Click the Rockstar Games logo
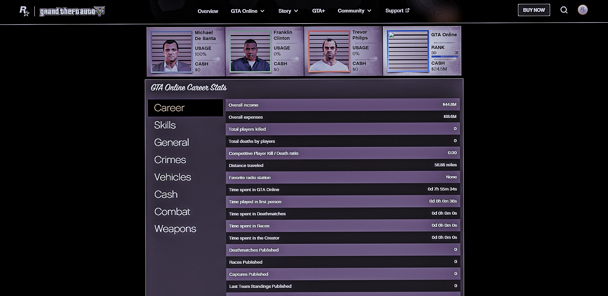 24,11
